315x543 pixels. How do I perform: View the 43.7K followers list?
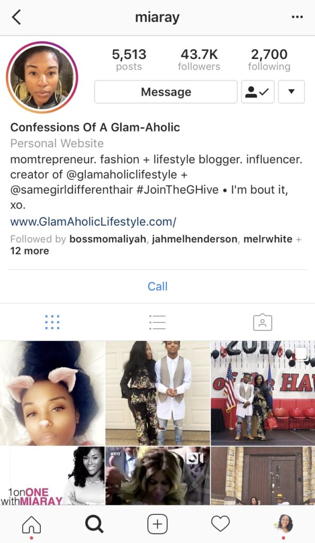[x=199, y=59]
